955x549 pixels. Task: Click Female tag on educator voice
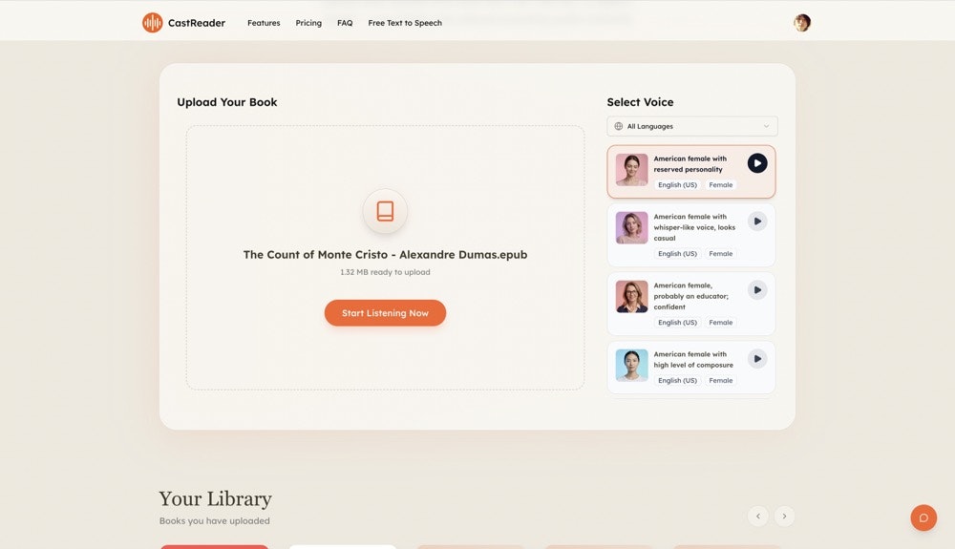pyautogui.click(x=720, y=322)
